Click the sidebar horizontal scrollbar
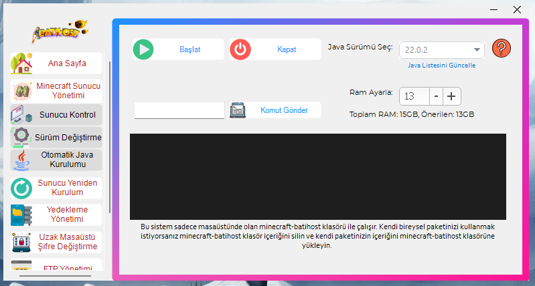Screen dimensions: 535x286 point(56,276)
